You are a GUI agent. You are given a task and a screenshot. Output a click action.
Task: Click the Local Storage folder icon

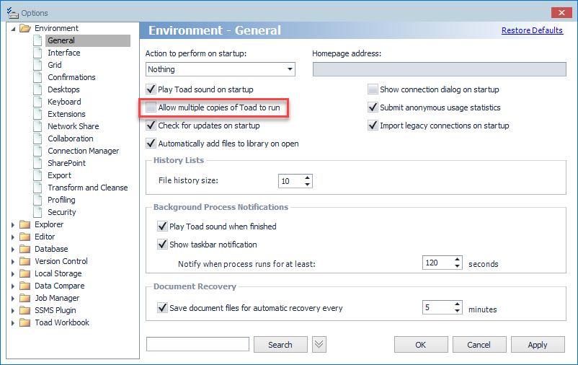(25, 273)
